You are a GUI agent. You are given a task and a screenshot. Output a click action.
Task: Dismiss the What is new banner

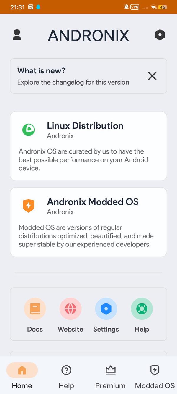pyautogui.click(x=152, y=76)
